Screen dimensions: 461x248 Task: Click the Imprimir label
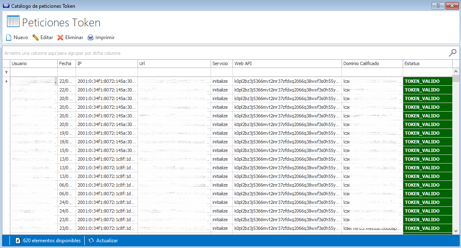105,37
